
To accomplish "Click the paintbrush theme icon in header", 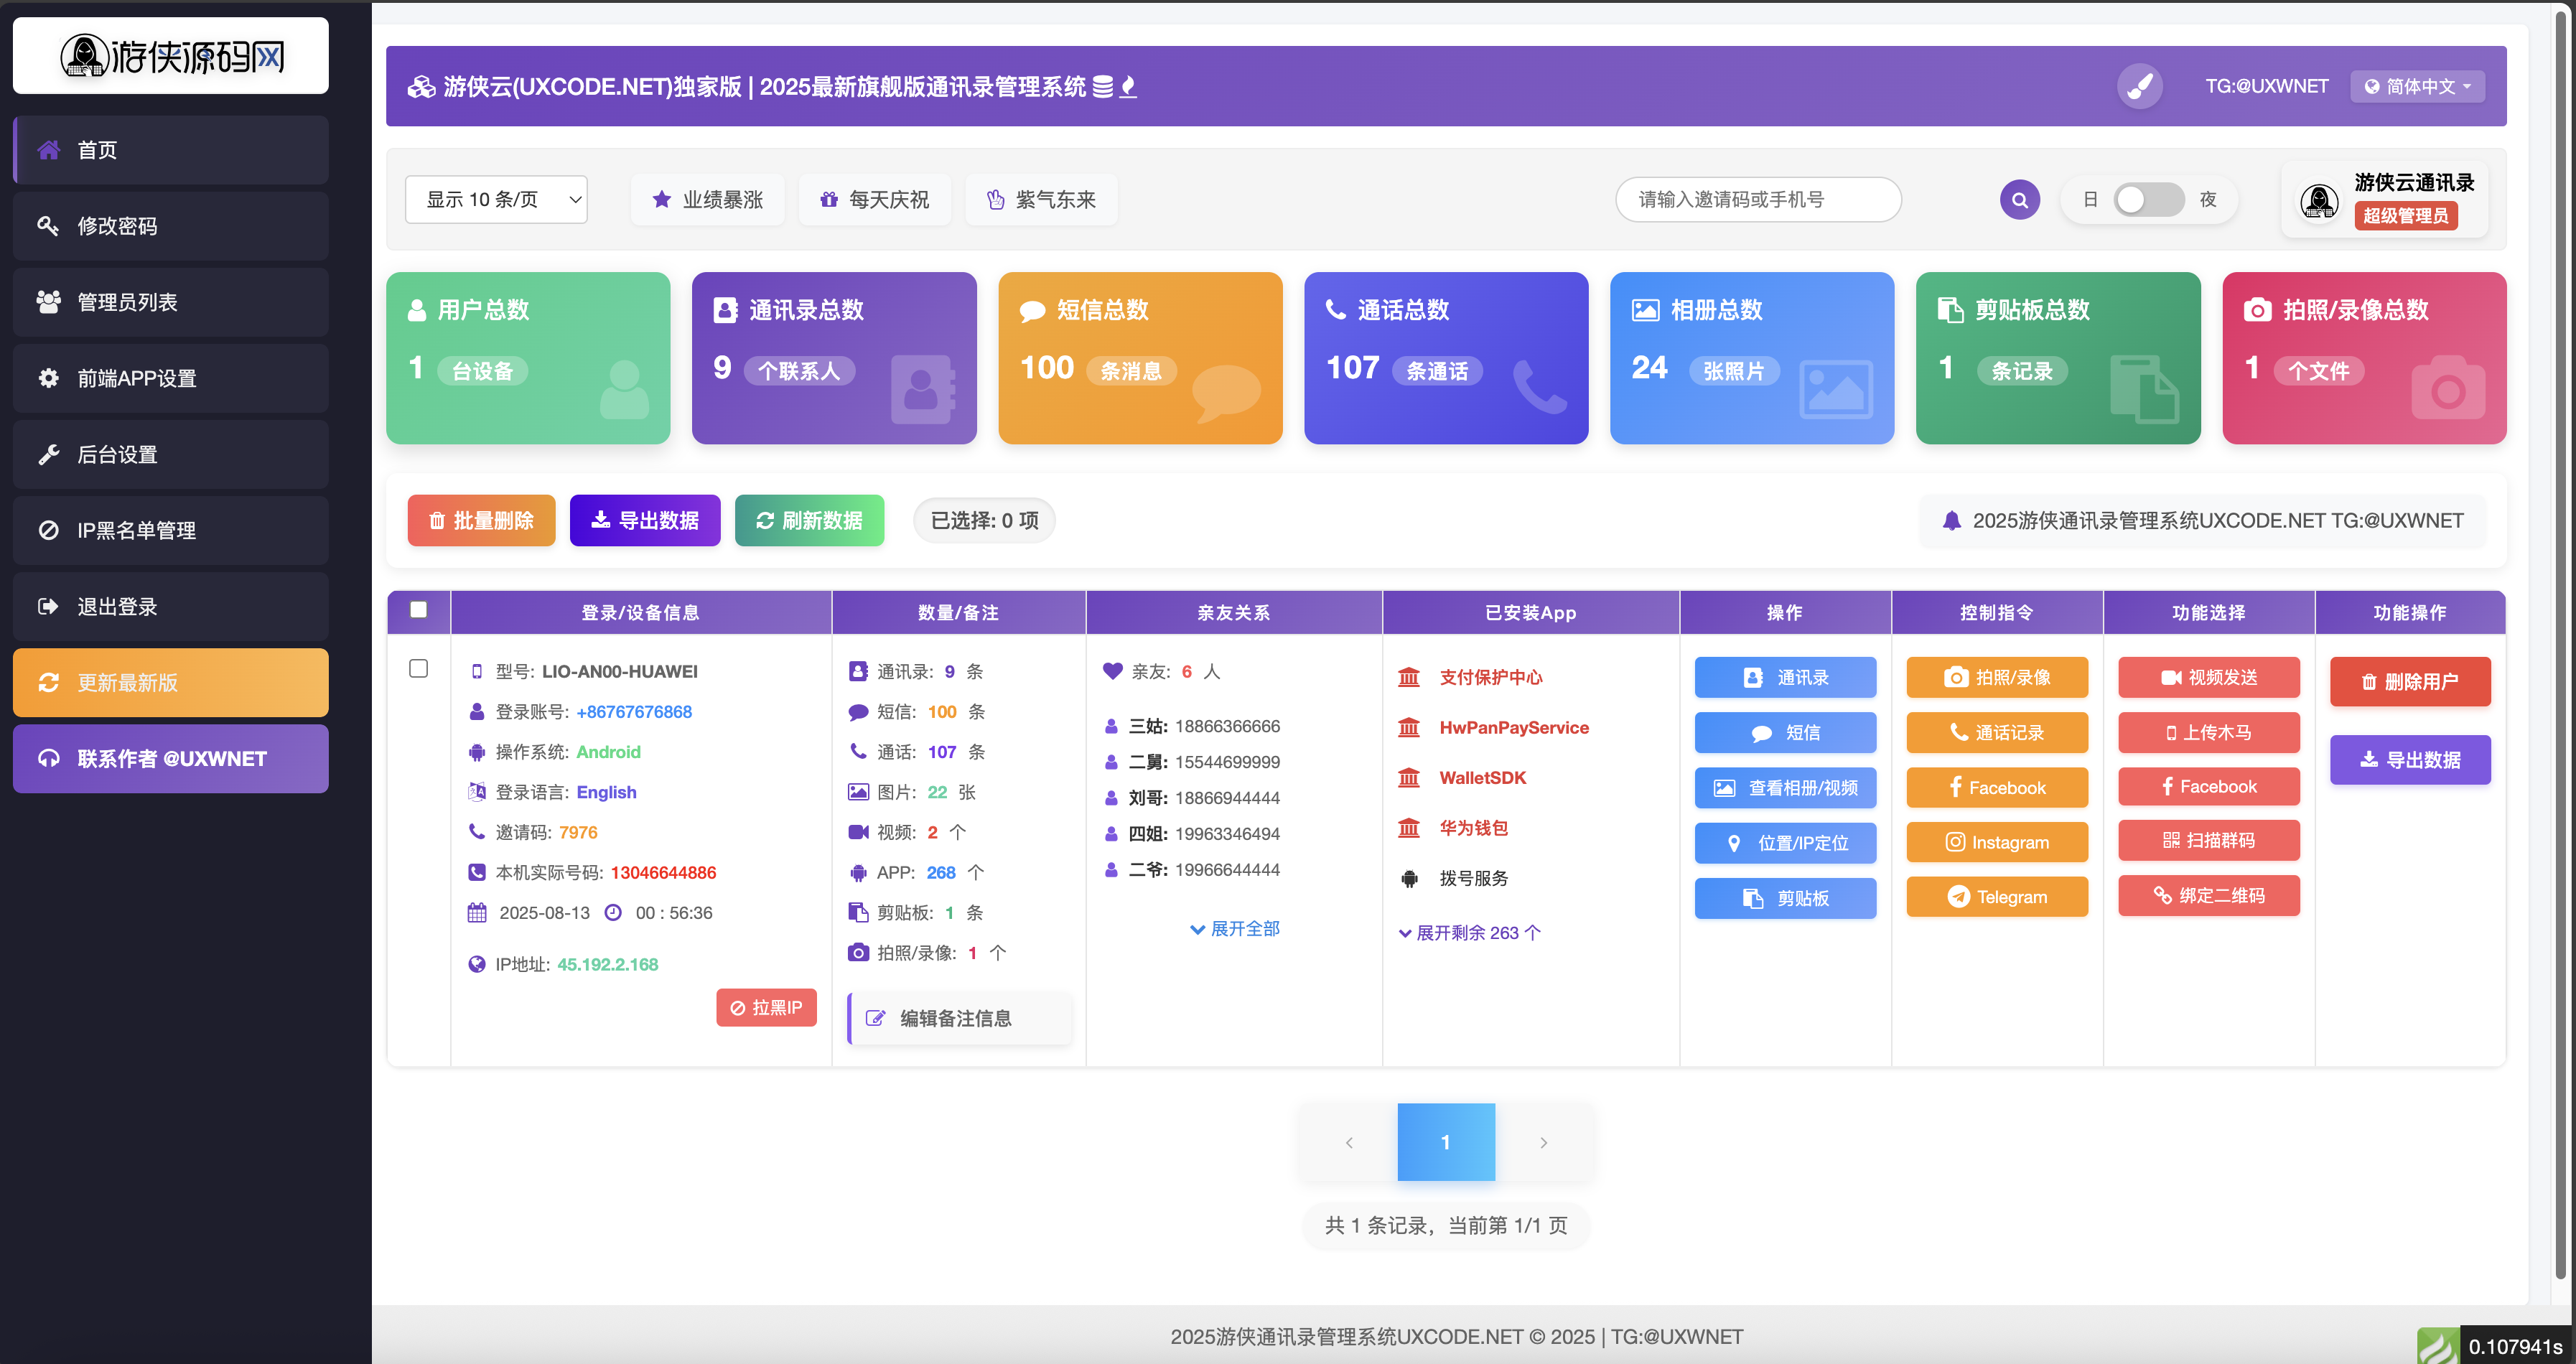I will click(x=2139, y=86).
